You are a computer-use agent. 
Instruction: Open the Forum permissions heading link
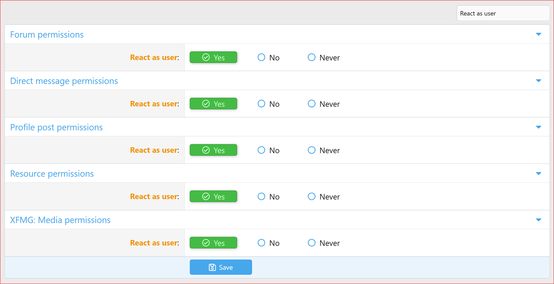(46, 34)
